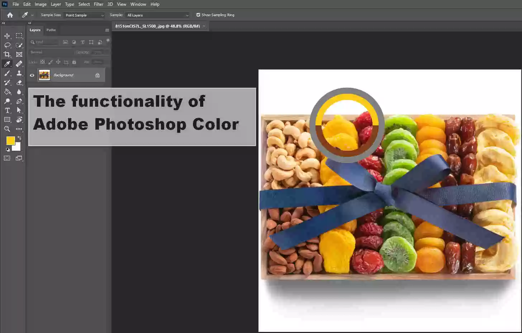Select the Frame tool
522x333 pixels.
[19, 54]
